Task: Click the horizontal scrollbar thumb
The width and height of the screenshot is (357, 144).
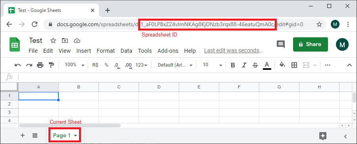Action: coord(70,125)
